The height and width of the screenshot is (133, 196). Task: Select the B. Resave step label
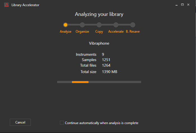click(133, 32)
